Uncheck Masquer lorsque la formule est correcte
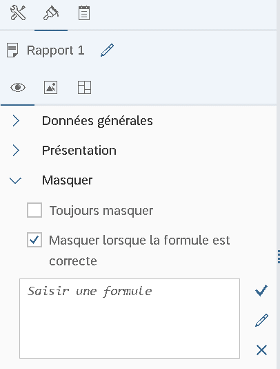The image size is (280, 369). (x=34, y=240)
